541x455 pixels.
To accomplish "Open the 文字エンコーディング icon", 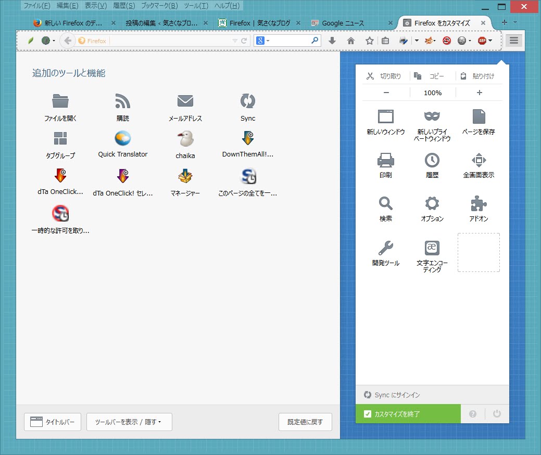I will click(432, 248).
